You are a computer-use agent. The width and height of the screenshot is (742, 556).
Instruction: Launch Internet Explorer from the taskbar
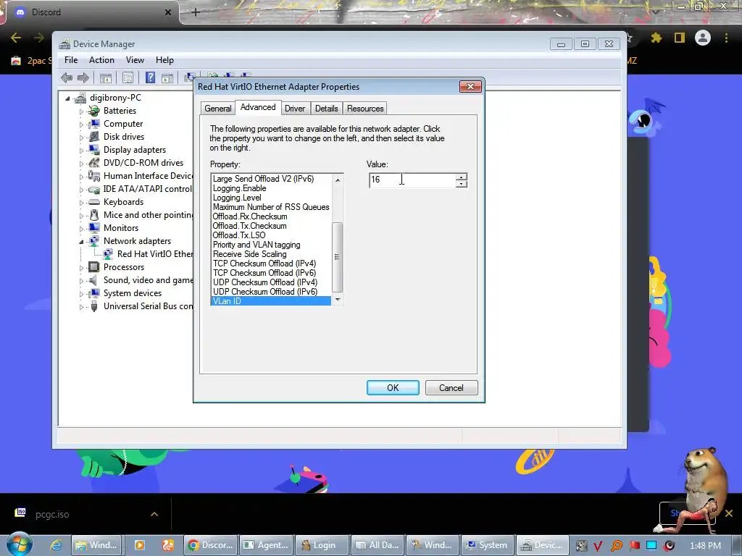[56, 545]
